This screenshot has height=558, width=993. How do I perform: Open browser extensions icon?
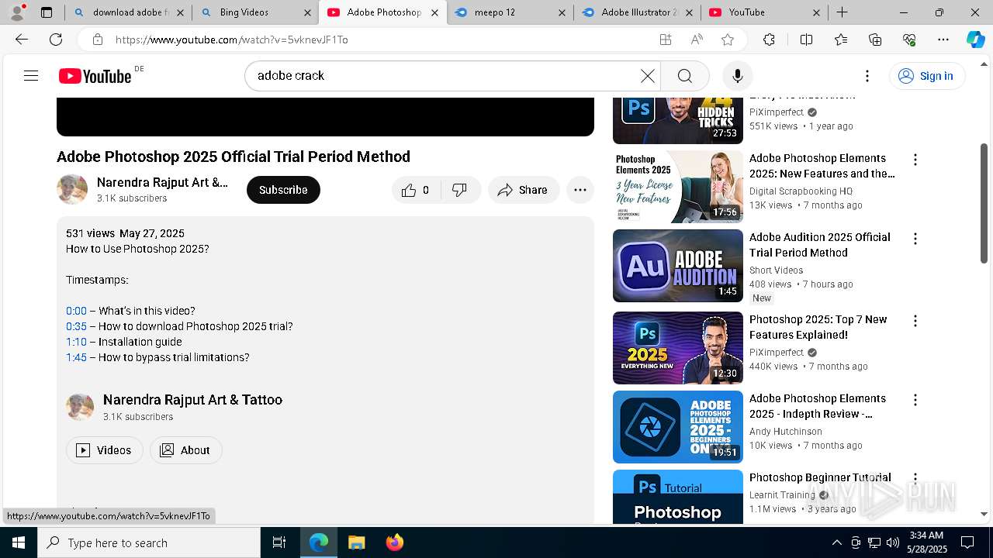769,40
